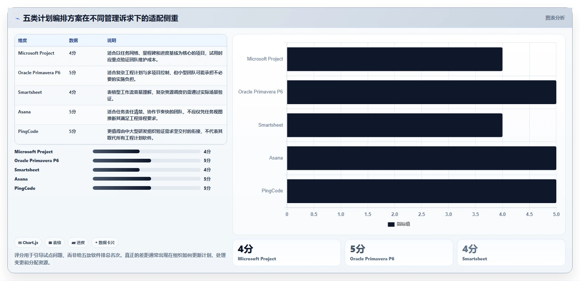Click the 图表分析 label in header
The width and height of the screenshot is (580, 281).
pos(555,18)
